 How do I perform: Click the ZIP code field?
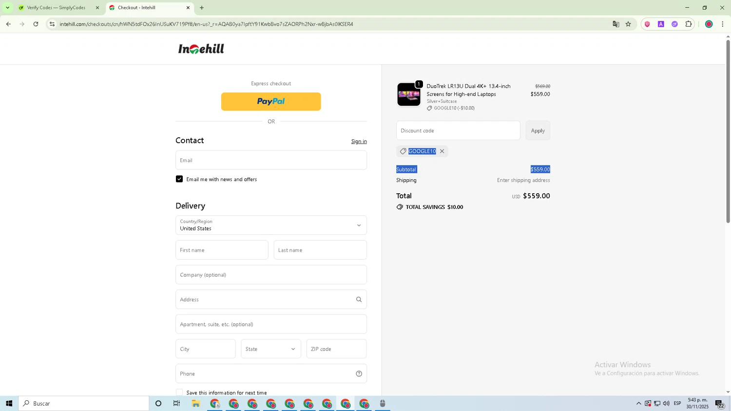point(336,349)
